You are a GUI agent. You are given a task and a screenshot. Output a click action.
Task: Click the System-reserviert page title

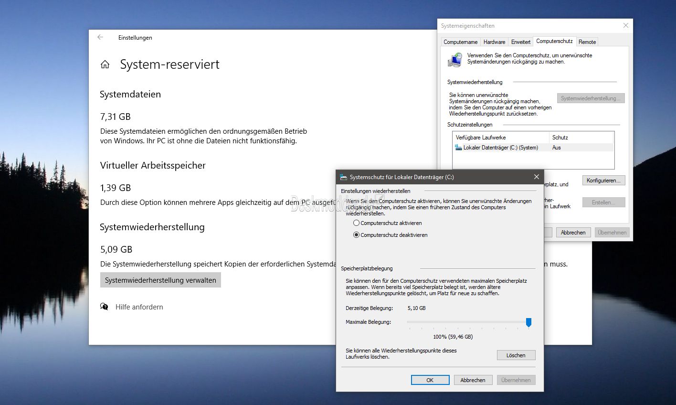pyautogui.click(x=169, y=64)
